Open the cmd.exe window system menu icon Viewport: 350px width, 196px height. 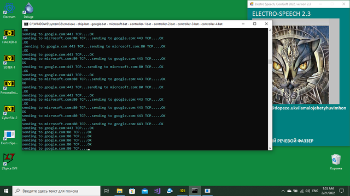point(26,24)
